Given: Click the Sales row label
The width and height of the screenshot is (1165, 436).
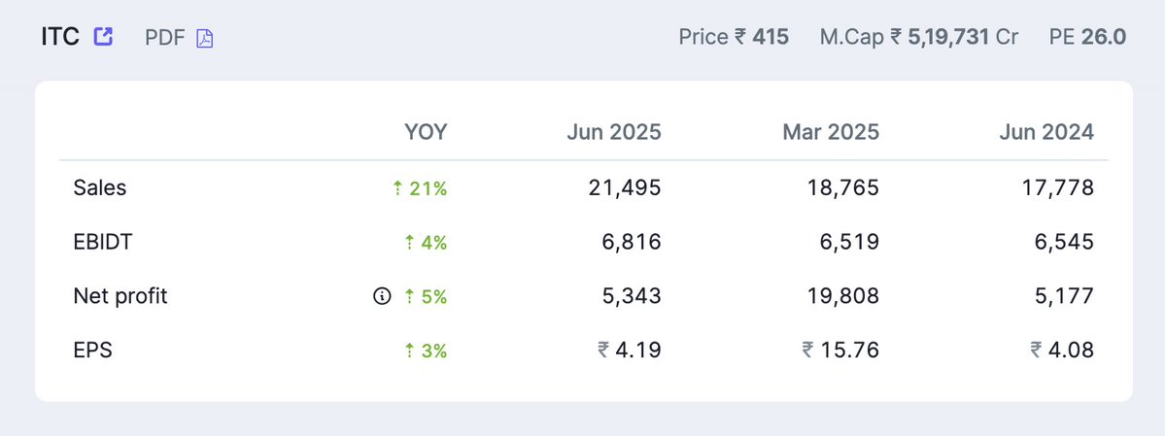Looking at the screenshot, I should (99, 188).
